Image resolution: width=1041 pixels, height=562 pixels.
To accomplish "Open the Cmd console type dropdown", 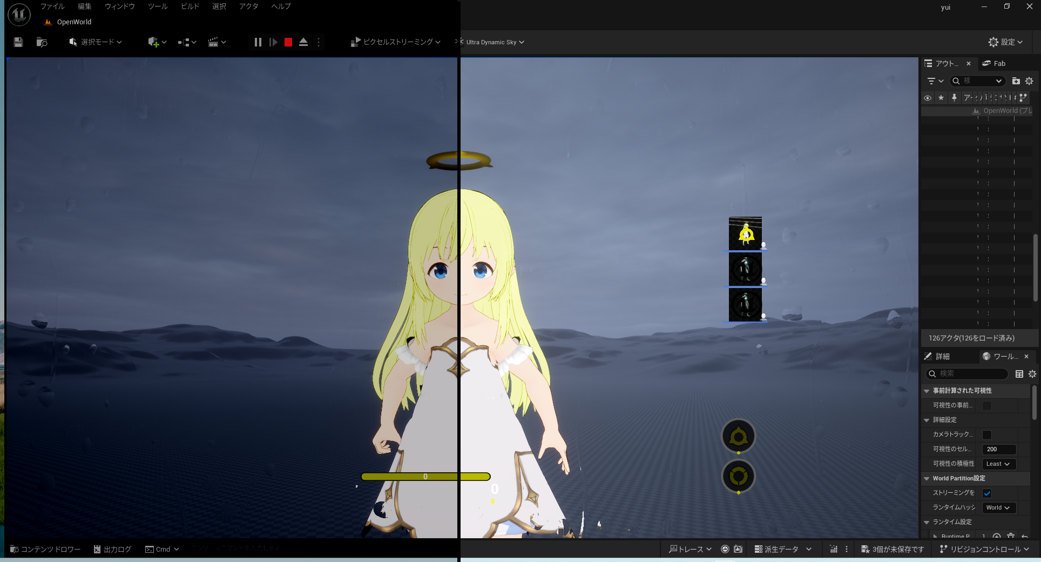I will 162,550.
